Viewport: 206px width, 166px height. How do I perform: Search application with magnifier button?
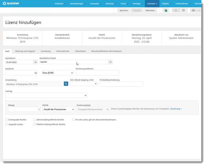pos(66,84)
